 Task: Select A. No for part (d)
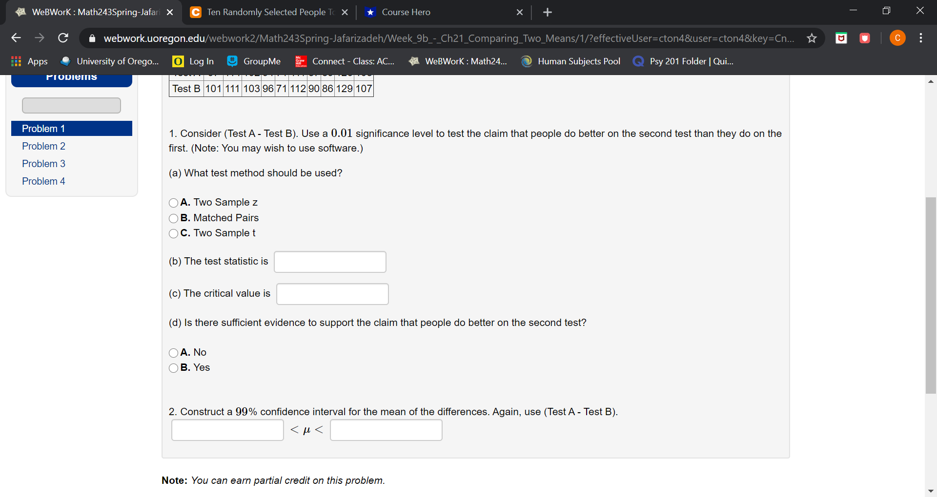click(x=173, y=353)
